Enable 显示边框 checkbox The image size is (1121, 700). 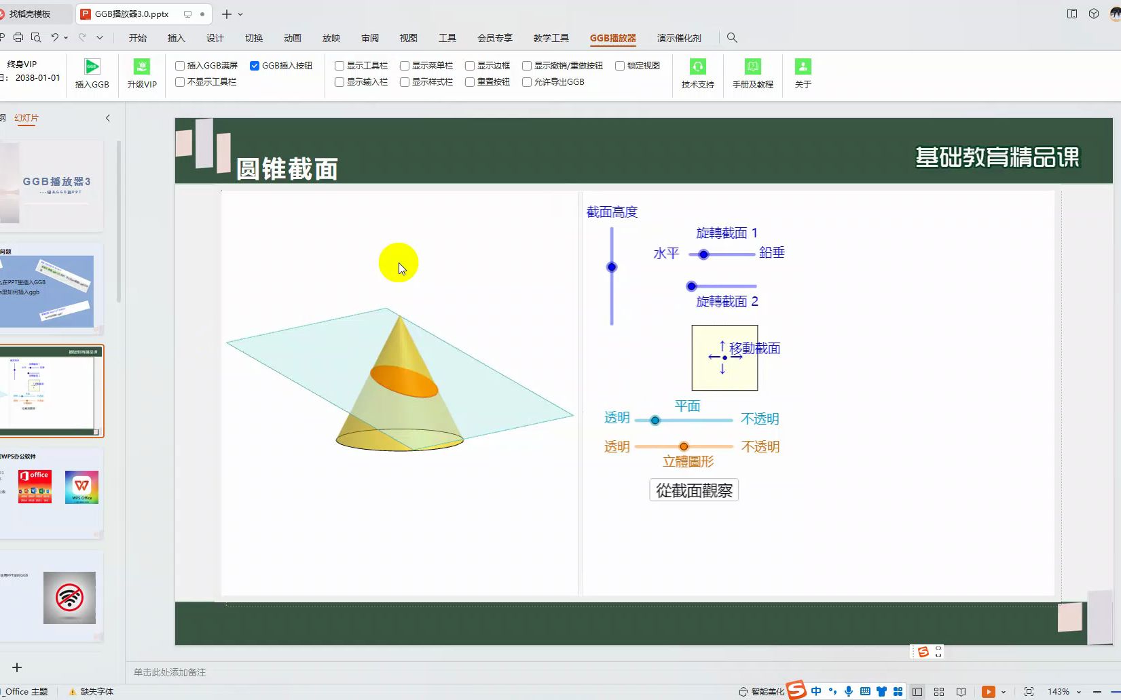470,66
